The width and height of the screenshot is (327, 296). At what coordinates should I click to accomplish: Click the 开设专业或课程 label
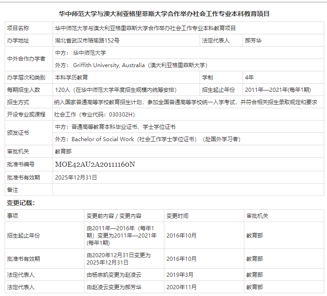(x=26, y=114)
